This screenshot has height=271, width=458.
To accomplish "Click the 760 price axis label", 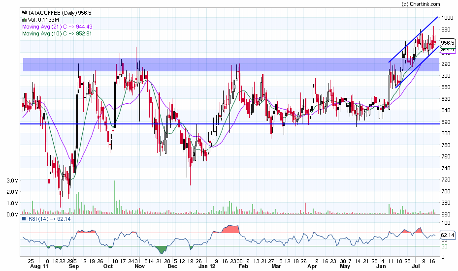I will (446, 157).
